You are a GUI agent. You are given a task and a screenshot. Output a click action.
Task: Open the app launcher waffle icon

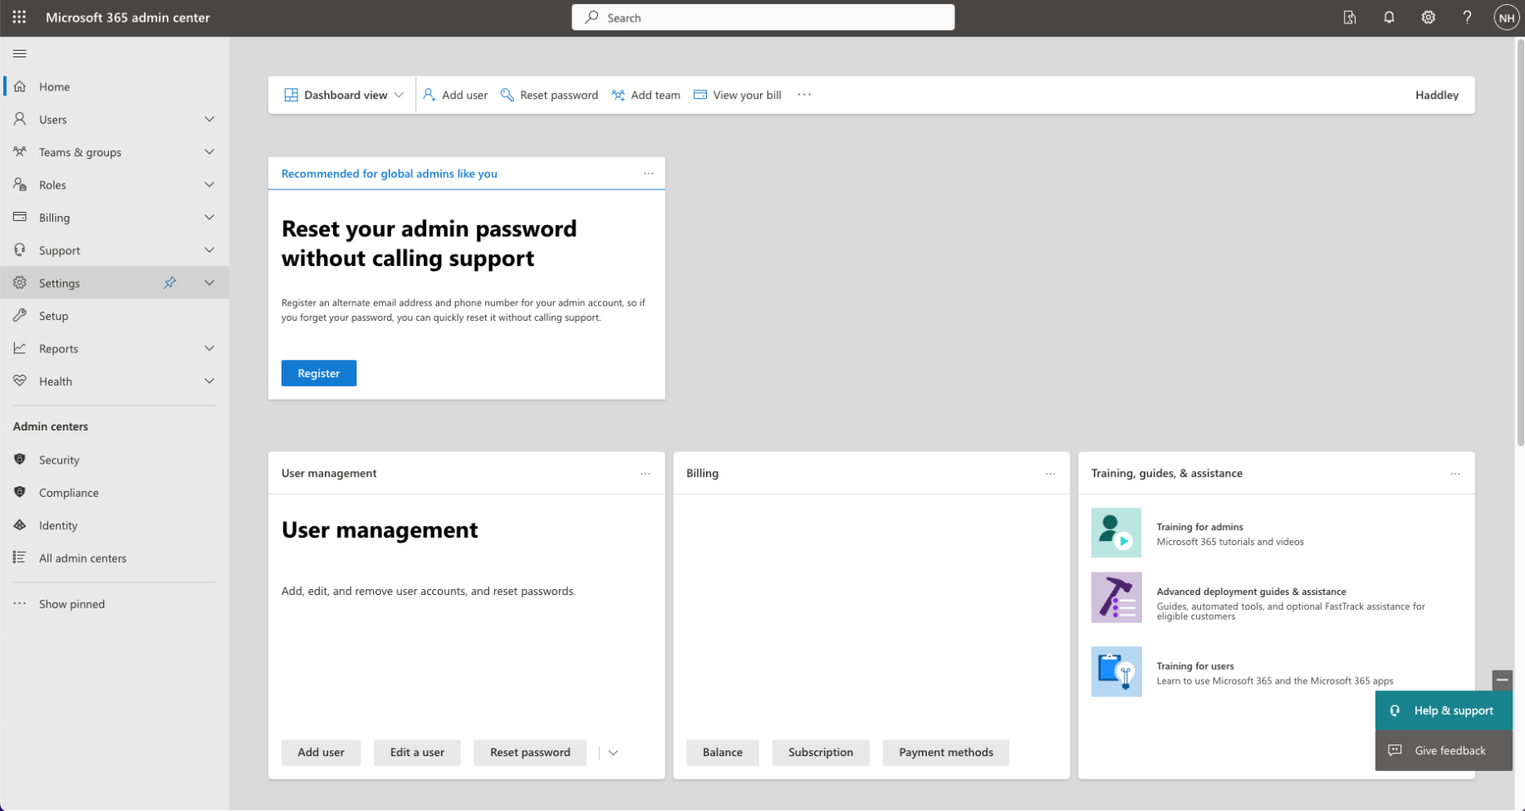(19, 17)
